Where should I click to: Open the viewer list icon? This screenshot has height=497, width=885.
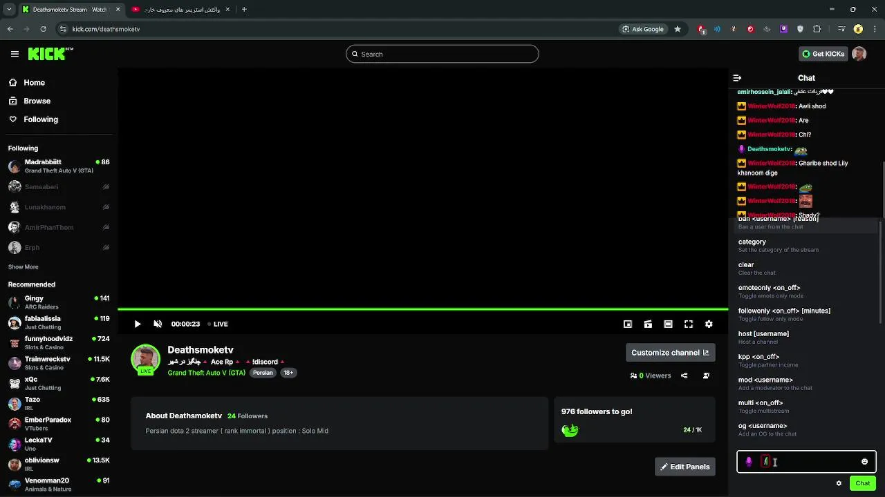pos(706,376)
